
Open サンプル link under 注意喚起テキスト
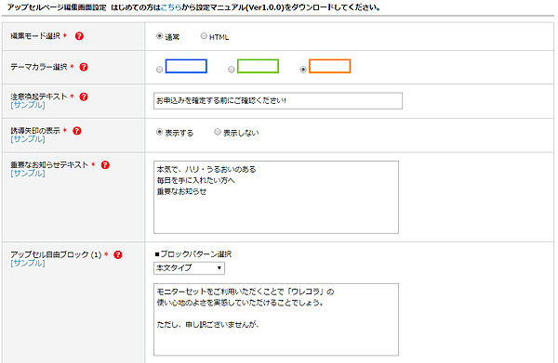28,105
